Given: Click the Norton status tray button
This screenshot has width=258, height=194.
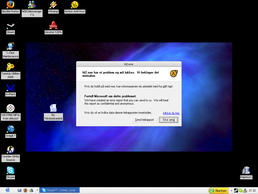Looking at the screenshot, I should 218,191.
